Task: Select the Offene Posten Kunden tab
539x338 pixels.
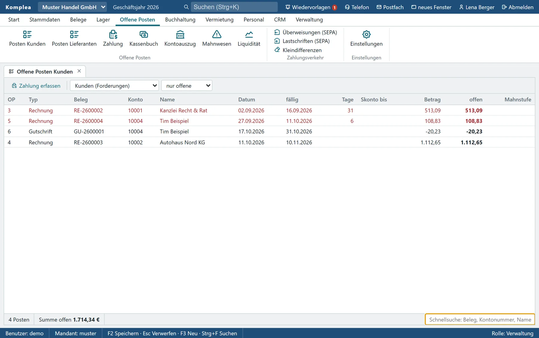Action: pyautogui.click(x=45, y=72)
